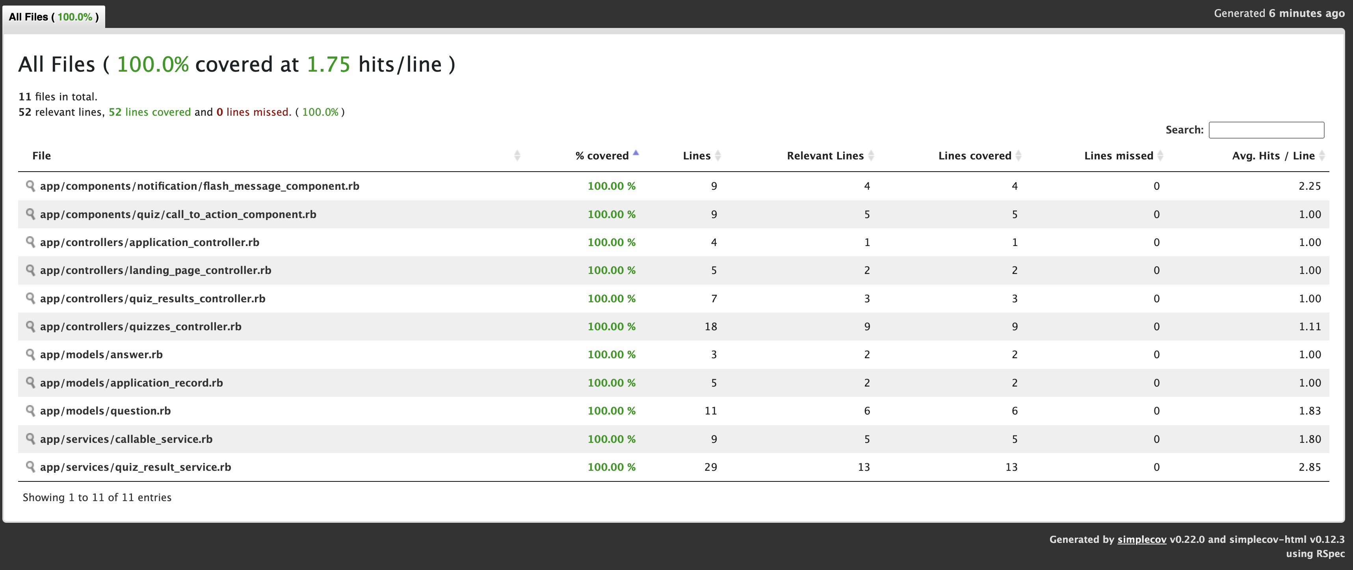Click magnifier icon next to callable_service.rb
1353x570 pixels.
click(30, 439)
